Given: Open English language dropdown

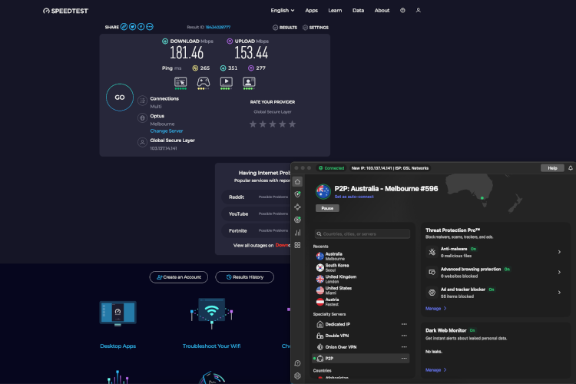Looking at the screenshot, I should pos(283,10).
